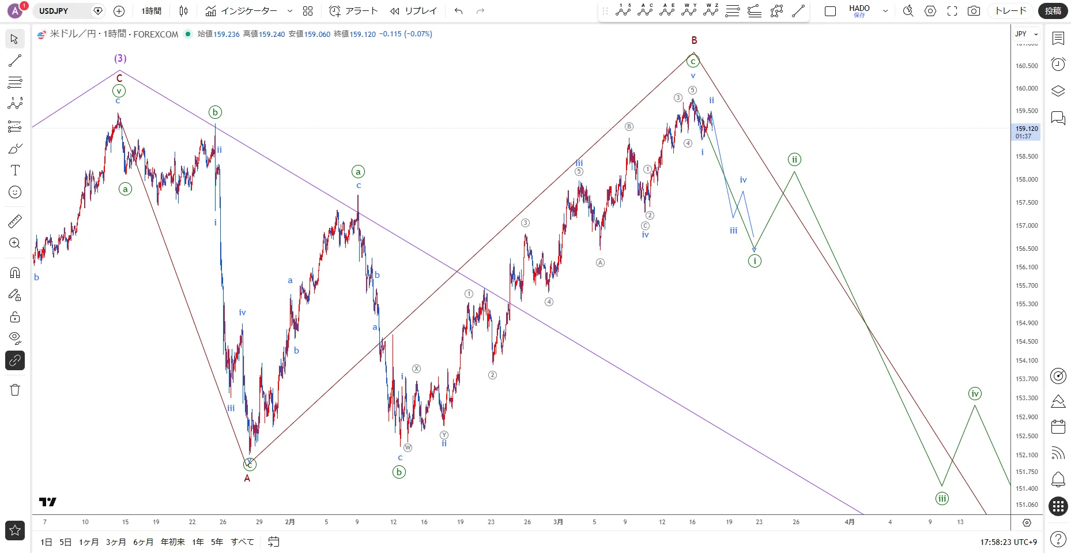The width and height of the screenshot is (1071, 553).
Task: Expand the indicators favorites dropdown arrow
Action: [x=289, y=11]
